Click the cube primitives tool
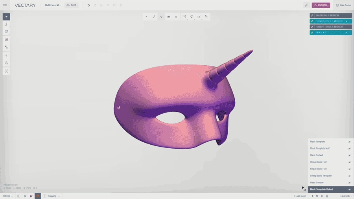Viewport: 354px width, 199px height. click(x=6, y=32)
